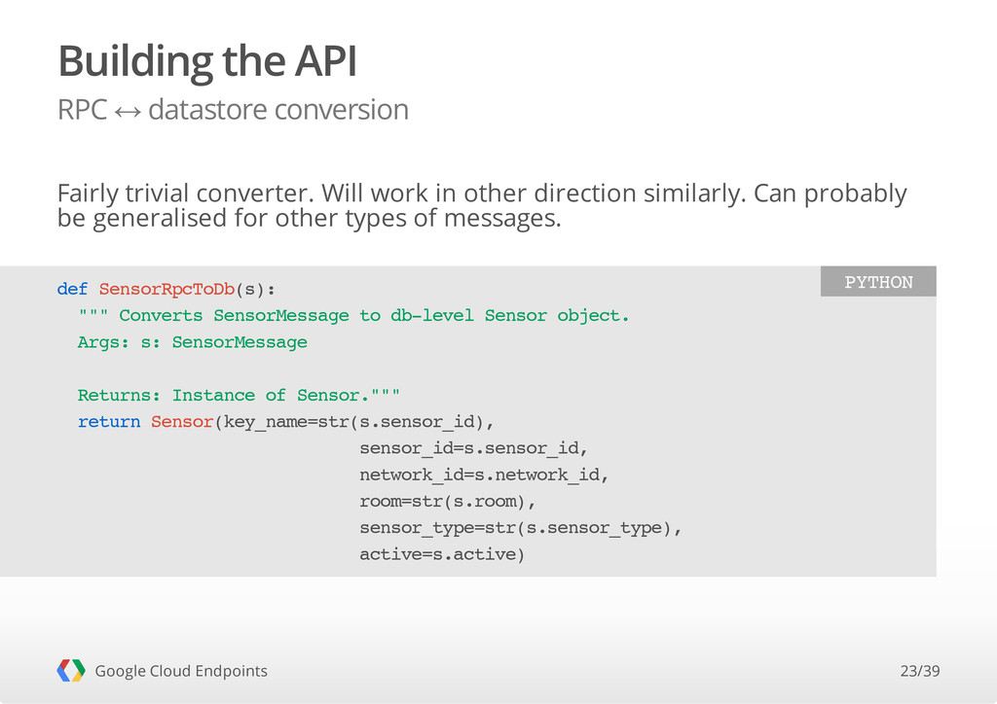Click the SensorRpcToDb function name
Viewport: 997px width, 704px height.
pos(166,290)
